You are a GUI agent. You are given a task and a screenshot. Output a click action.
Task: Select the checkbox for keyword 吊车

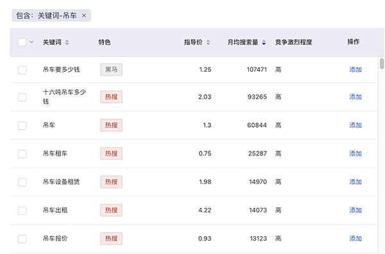(22, 126)
